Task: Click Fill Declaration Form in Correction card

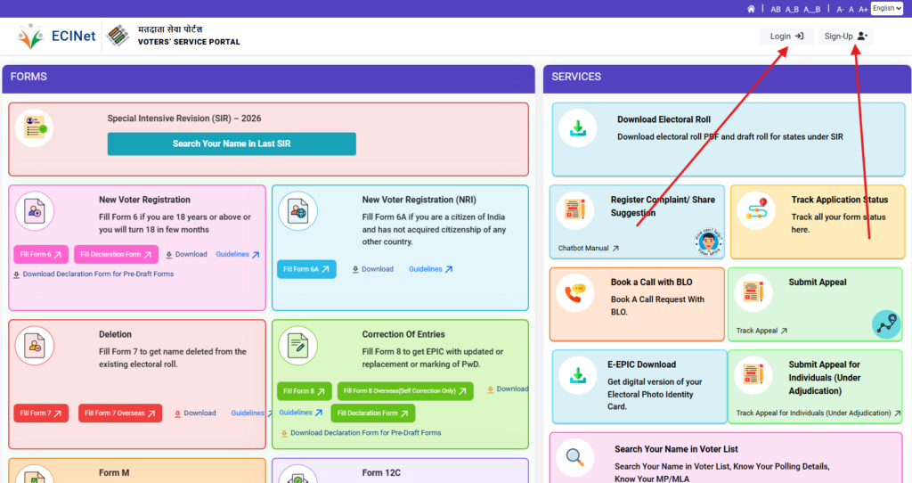Action: pos(373,413)
